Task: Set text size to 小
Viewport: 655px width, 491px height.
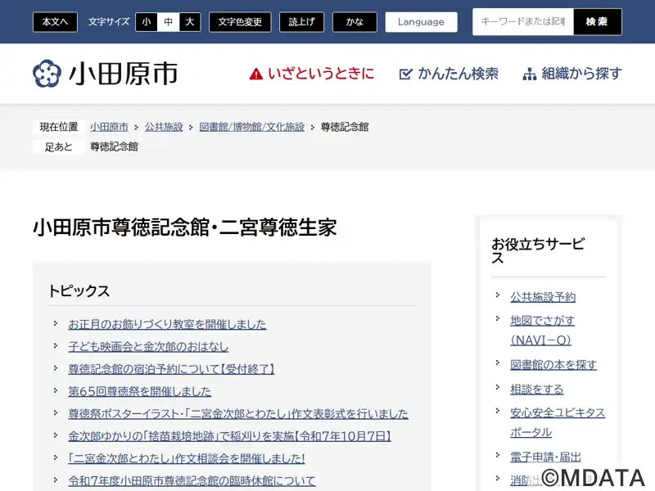Action: tap(146, 22)
